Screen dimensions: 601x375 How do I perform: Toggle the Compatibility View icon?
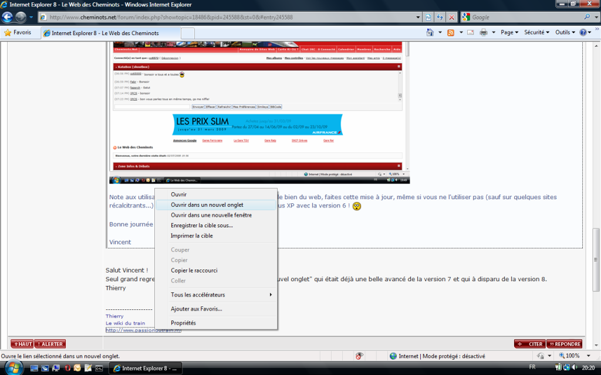(428, 17)
